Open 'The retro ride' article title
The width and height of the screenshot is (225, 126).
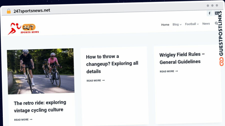tap(40, 106)
